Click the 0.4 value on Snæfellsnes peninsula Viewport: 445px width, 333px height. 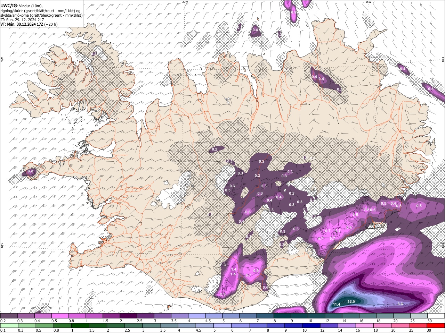tap(30, 171)
